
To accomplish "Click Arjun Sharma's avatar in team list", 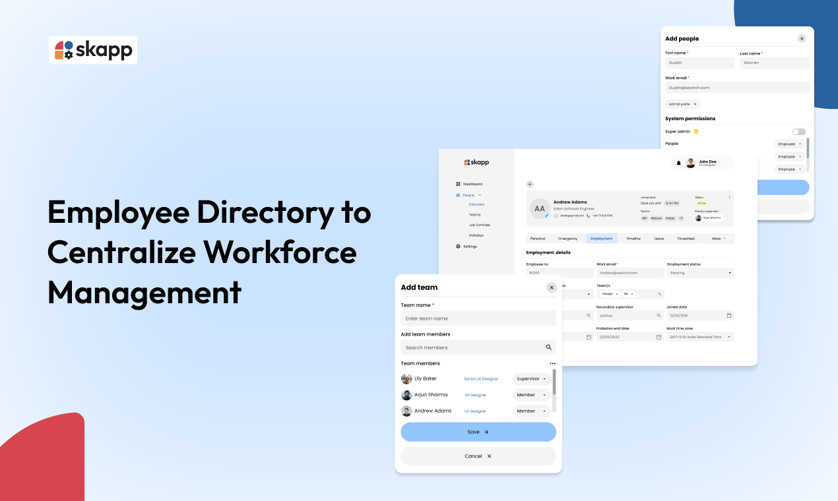I will 406,395.
